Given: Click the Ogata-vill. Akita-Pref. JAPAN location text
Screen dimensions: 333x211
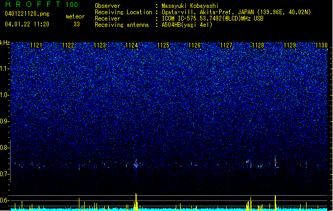Looking at the screenshot, I should (236, 12).
